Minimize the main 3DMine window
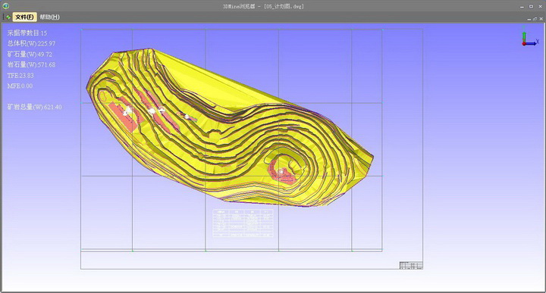The width and height of the screenshot is (546, 293). point(522,7)
